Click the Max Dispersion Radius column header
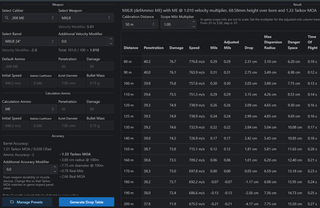Image resolution: width=320 pixels, height=208 pixels. pos(273,42)
